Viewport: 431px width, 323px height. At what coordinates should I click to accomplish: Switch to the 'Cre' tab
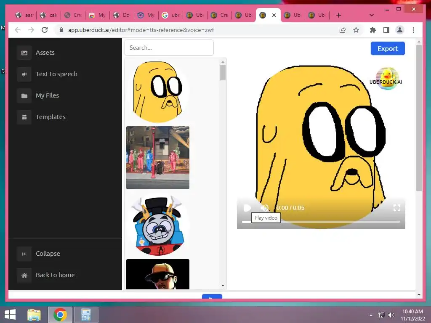pos(220,15)
